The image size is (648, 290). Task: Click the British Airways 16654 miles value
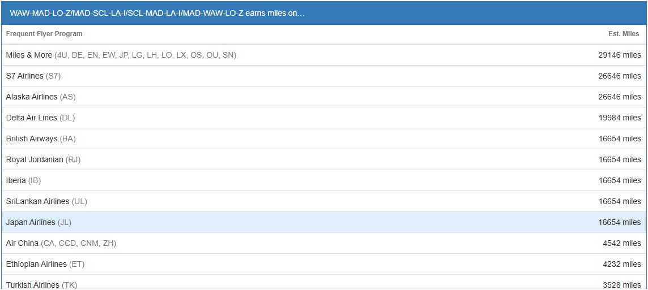point(620,138)
